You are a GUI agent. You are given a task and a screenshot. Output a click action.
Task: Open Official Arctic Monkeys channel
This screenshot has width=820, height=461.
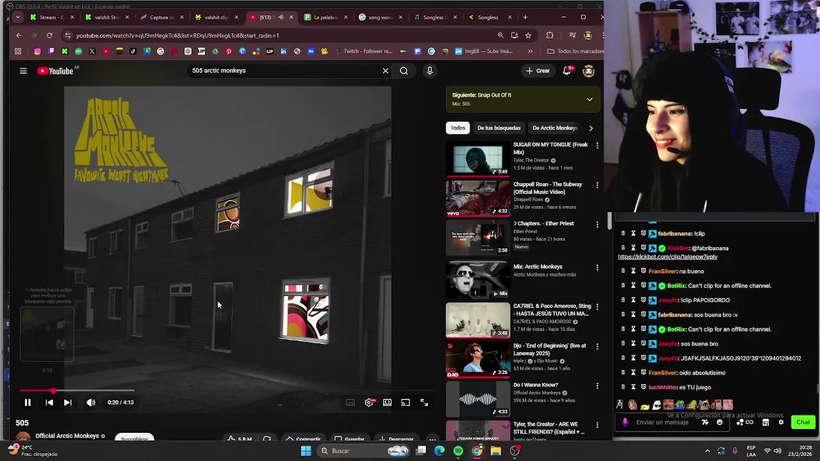(67, 436)
